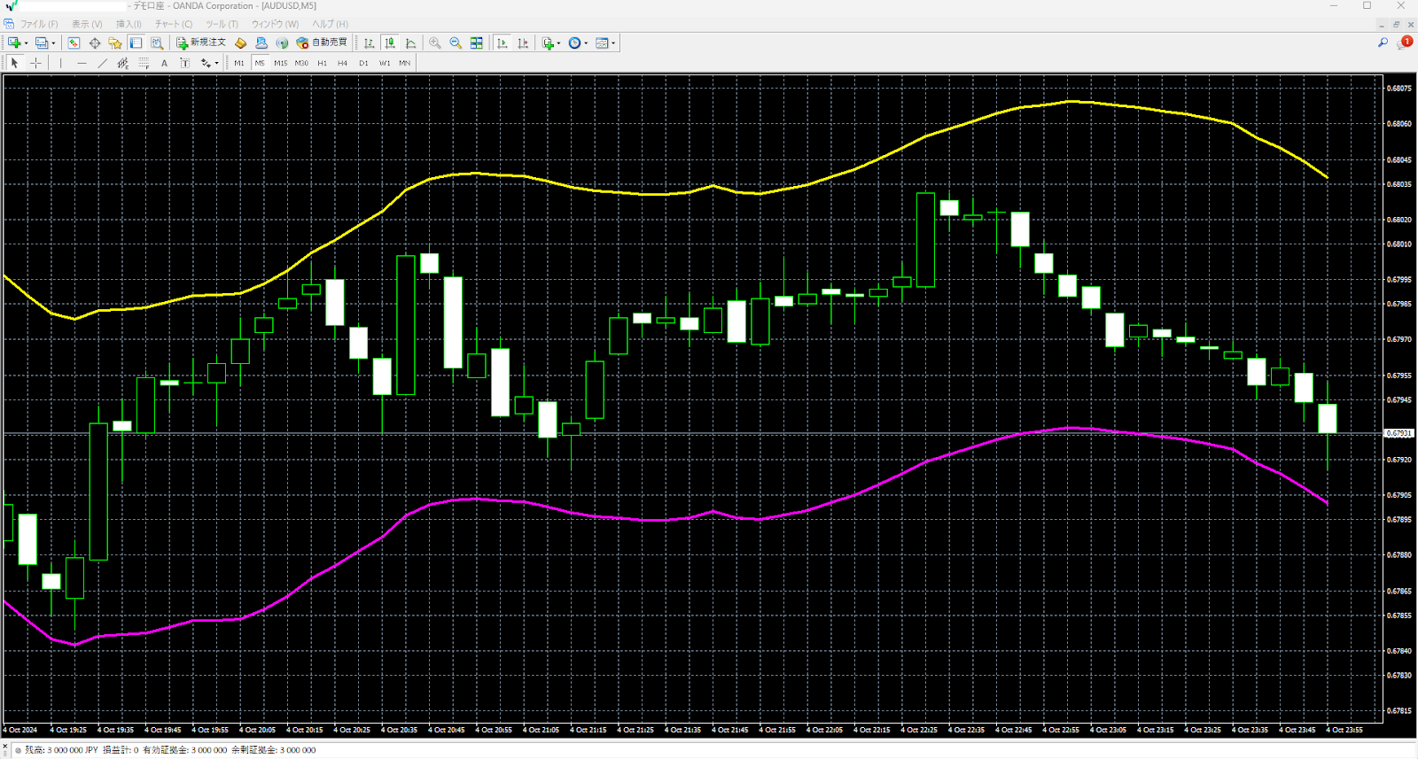Switch timeframe to W1
This screenshot has height=759, width=1418.
385,63
